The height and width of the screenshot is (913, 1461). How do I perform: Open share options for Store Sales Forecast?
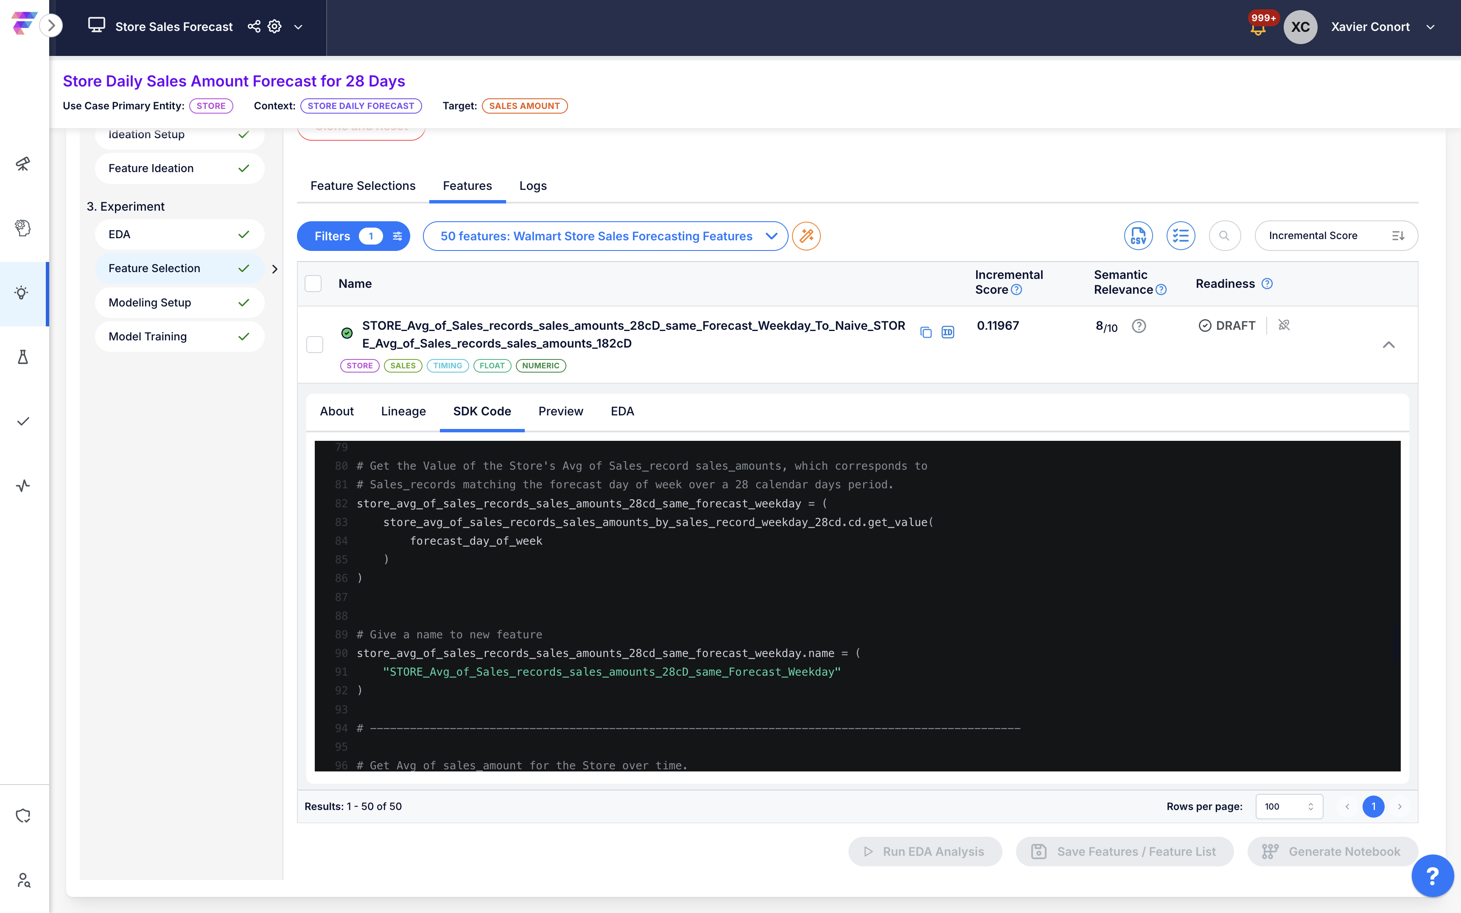tap(254, 27)
